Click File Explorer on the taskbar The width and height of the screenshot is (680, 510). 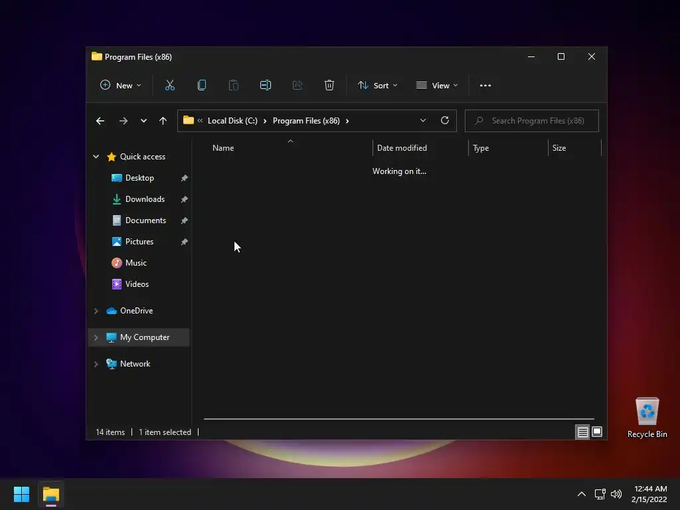(50, 494)
